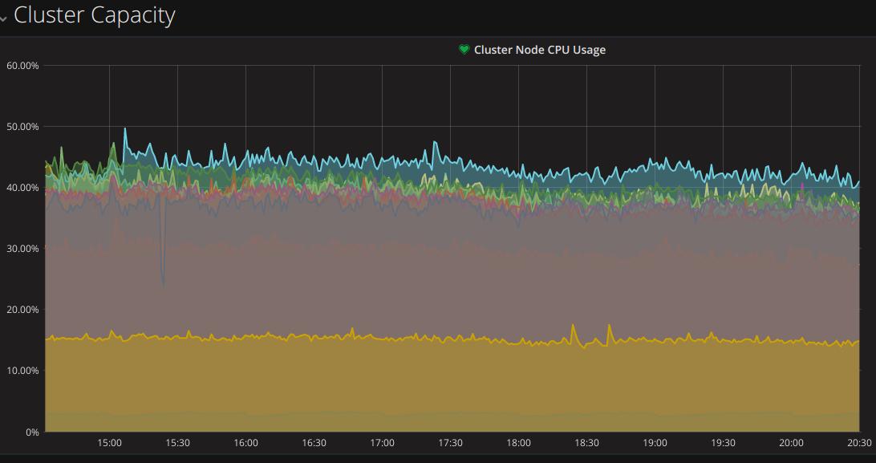876x463 pixels.
Task: Click the 15:00 time axis label
Action: click(x=109, y=443)
